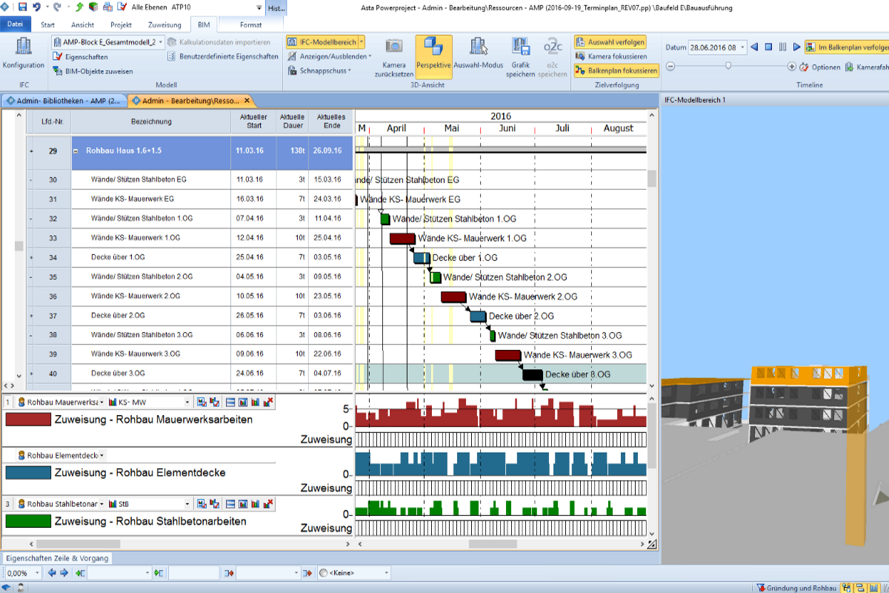
Task: Switch to the Format ribbon tab
Action: tap(250, 24)
